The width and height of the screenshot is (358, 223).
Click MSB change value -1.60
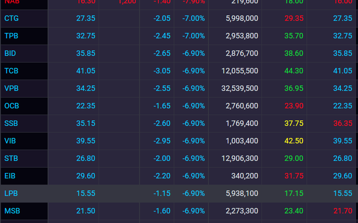point(162,211)
